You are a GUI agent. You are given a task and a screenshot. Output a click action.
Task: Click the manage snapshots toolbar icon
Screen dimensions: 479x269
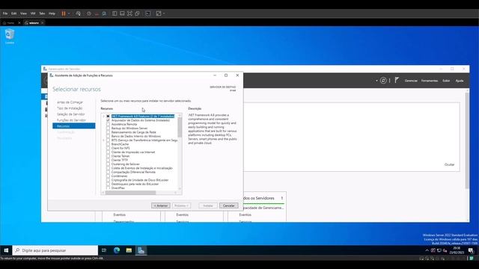[104, 13]
